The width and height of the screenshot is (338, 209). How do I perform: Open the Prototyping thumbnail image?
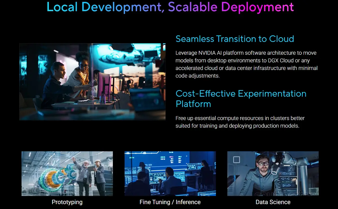coord(67,174)
